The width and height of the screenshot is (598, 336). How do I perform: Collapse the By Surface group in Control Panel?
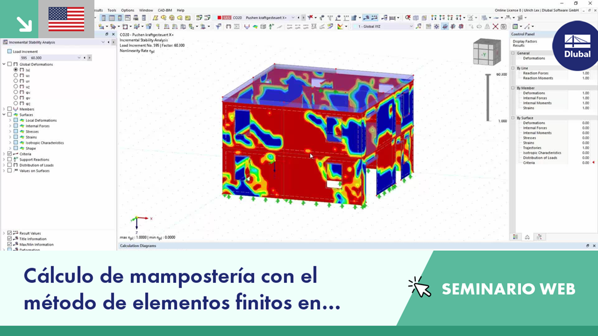513,118
